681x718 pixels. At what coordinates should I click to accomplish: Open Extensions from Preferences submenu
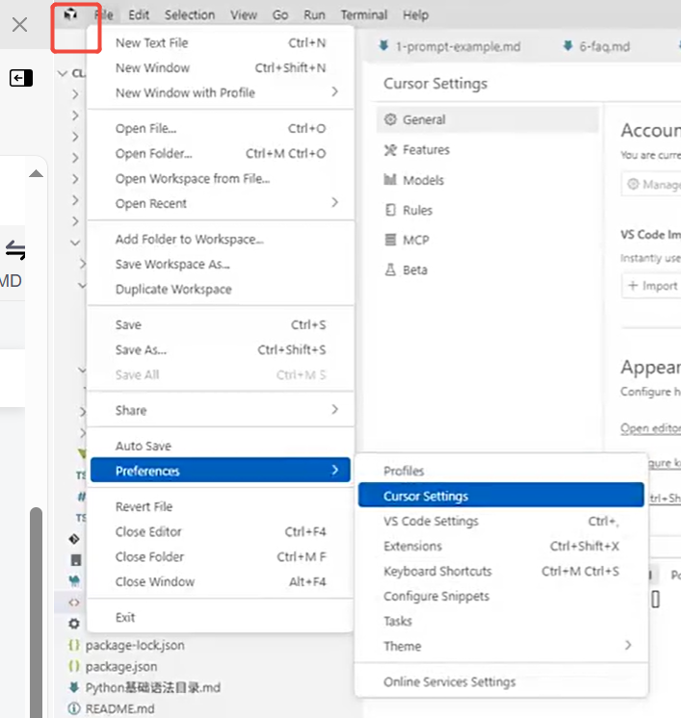(501, 547)
